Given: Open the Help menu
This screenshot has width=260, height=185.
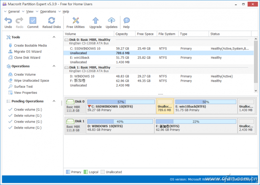Looking at the screenshot, I should coord(66,11).
